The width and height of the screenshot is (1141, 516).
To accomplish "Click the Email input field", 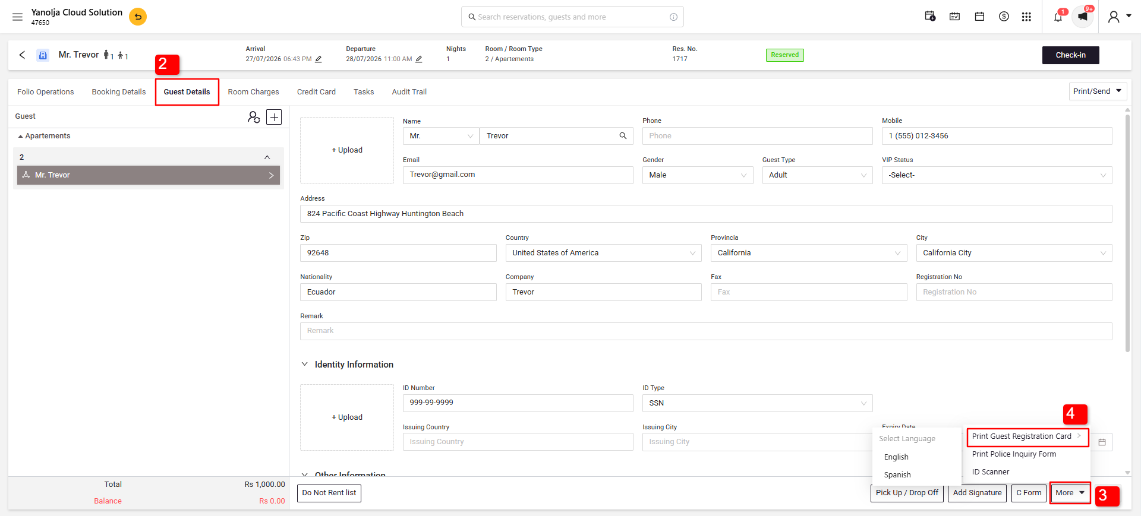I will point(518,175).
